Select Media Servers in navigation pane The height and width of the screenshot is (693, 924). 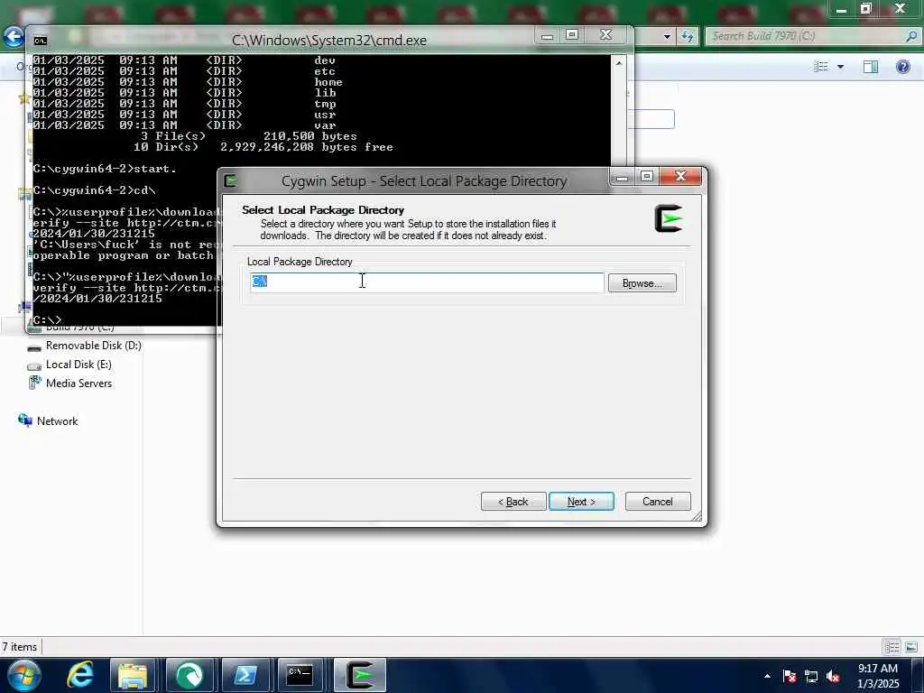pyautogui.click(x=79, y=383)
